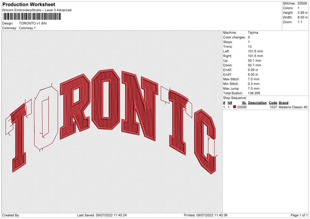Image resolution: width=310 pixels, height=219 pixels.
Task: Select the Height value 3.99 in
Action: tap(303, 12)
